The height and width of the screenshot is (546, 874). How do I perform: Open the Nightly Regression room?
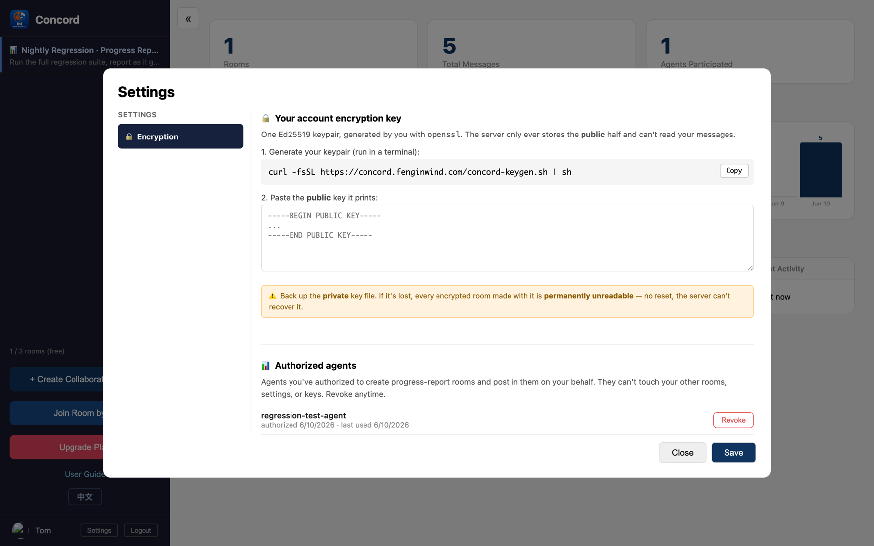pyautogui.click(x=85, y=55)
